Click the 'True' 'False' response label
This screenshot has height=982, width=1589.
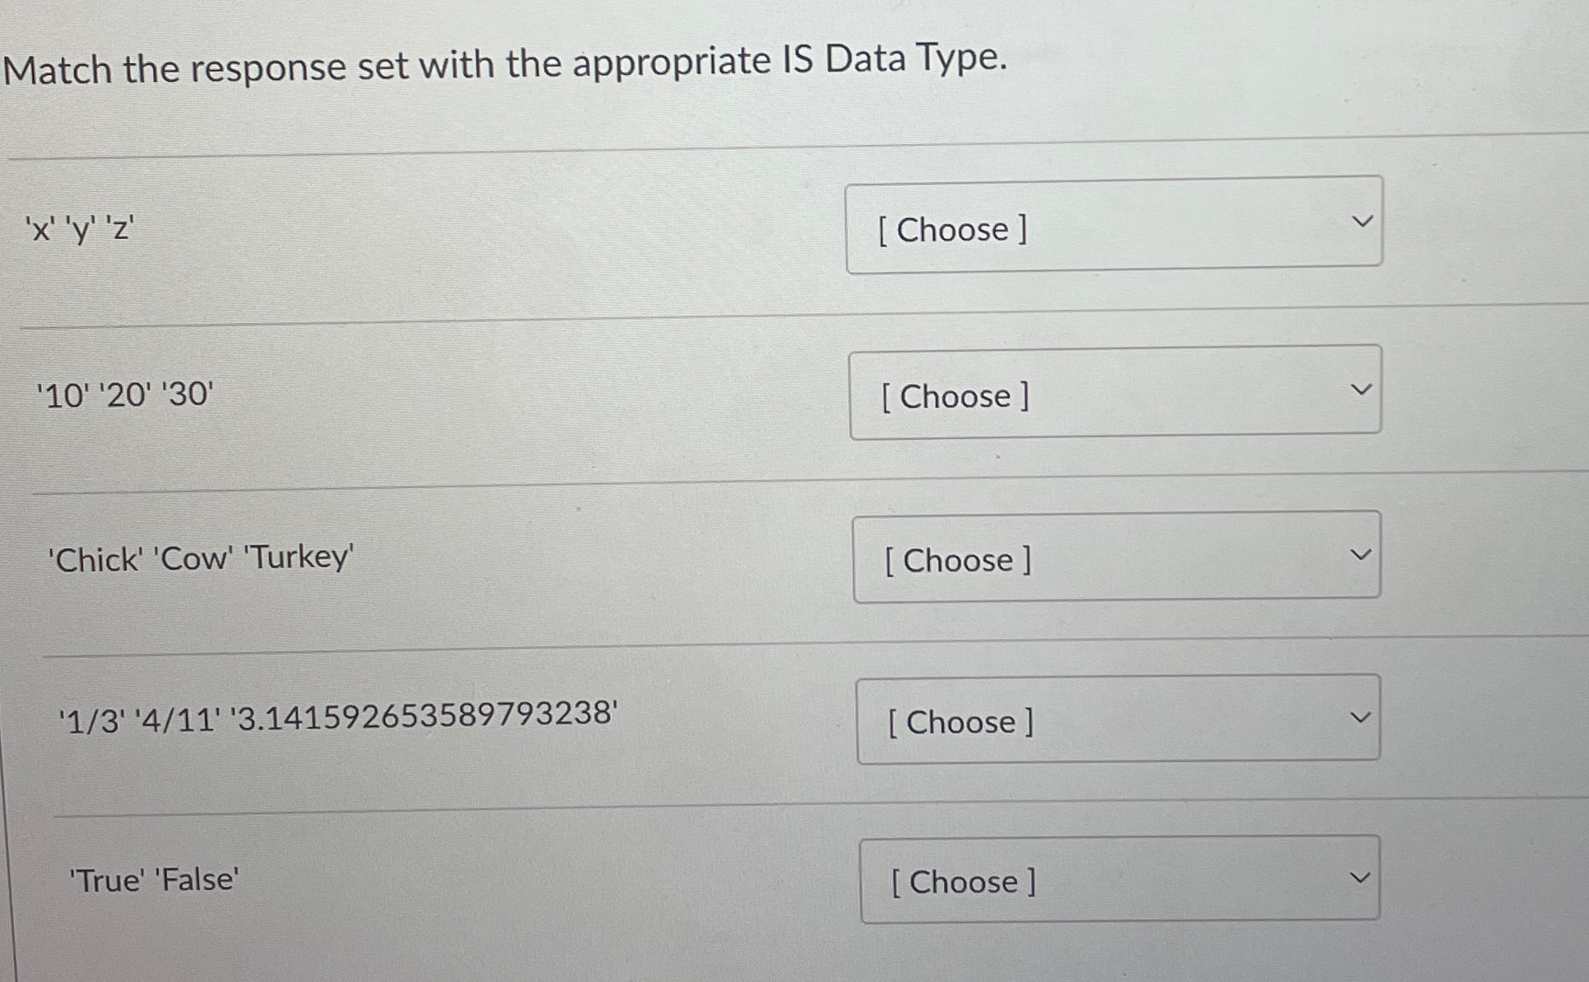(x=154, y=878)
